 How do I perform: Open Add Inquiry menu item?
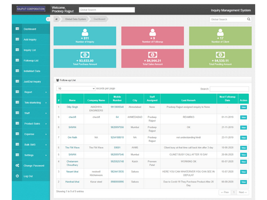(31, 39)
